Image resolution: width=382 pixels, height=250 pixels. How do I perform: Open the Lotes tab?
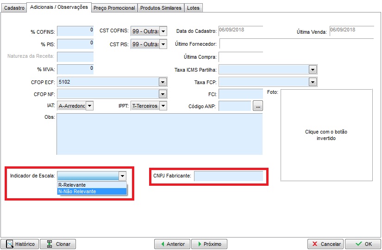tap(193, 8)
